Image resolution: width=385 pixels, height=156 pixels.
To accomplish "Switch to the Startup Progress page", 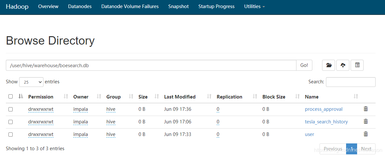I will [216, 6].
